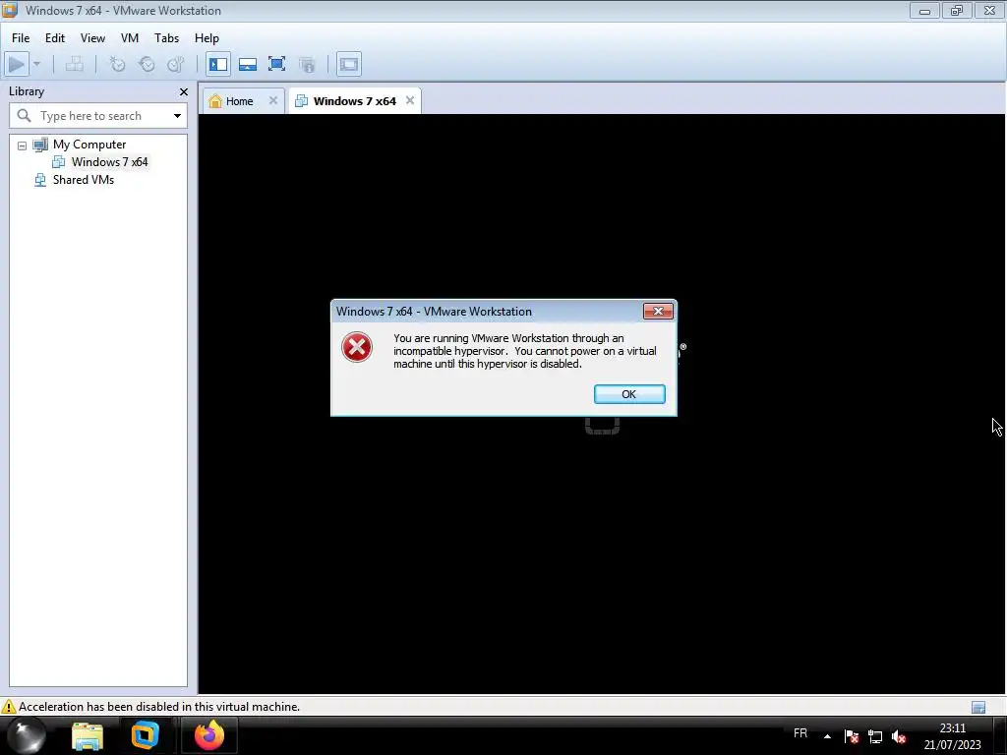
Task: Switch to the Home tab
Action: coord(239,101)
